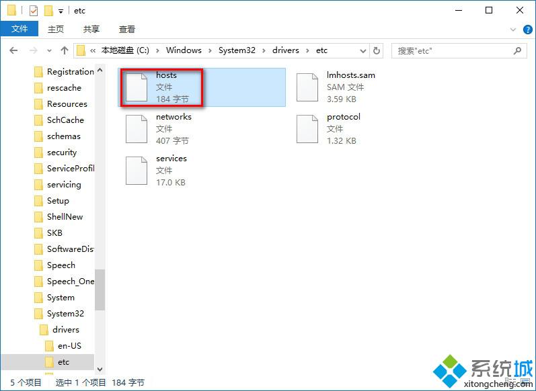Refresh the etc folder view
Screen dimensions: 536x391
(x=377, y=50)
